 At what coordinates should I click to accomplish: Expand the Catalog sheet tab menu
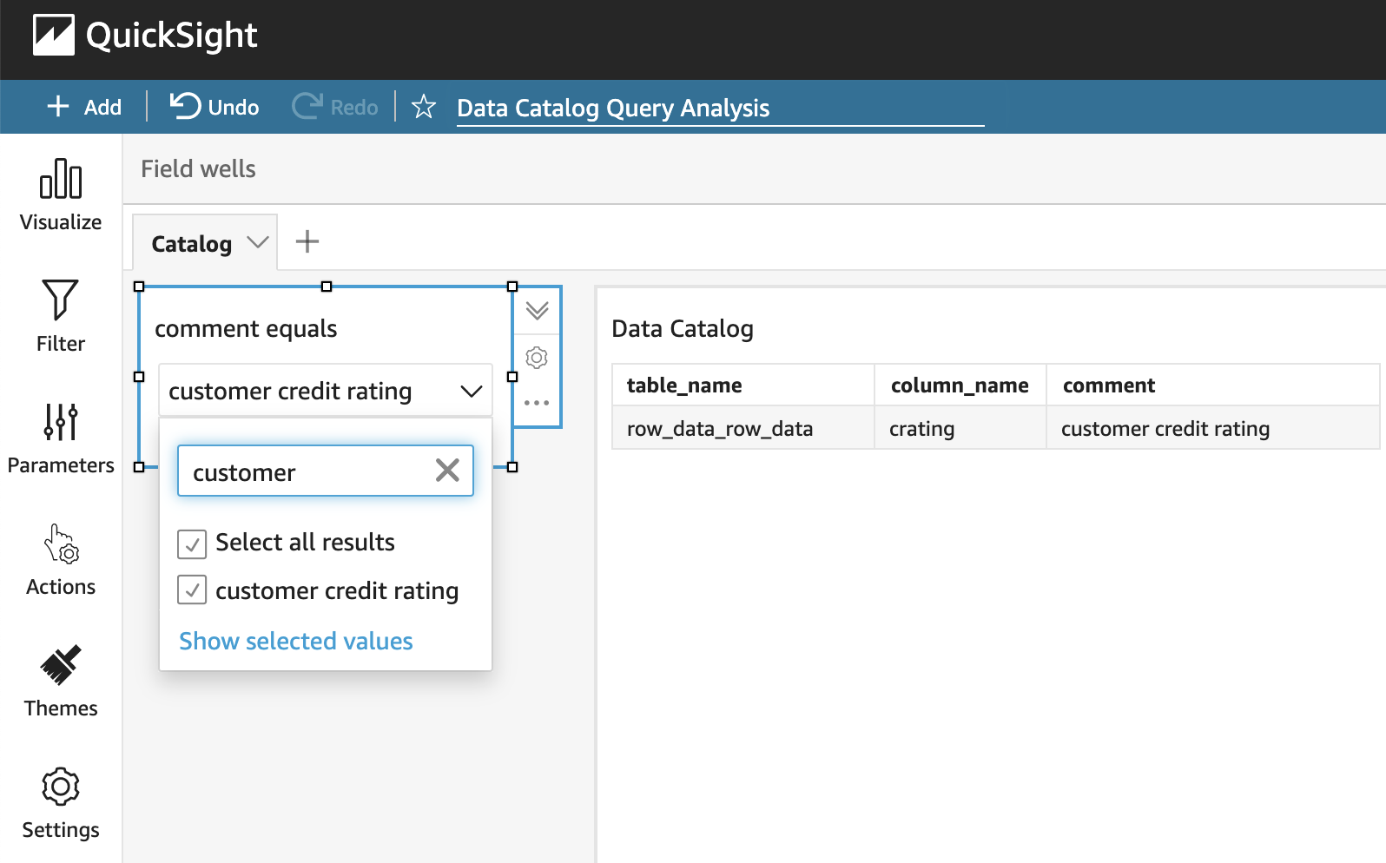(257, 242)
